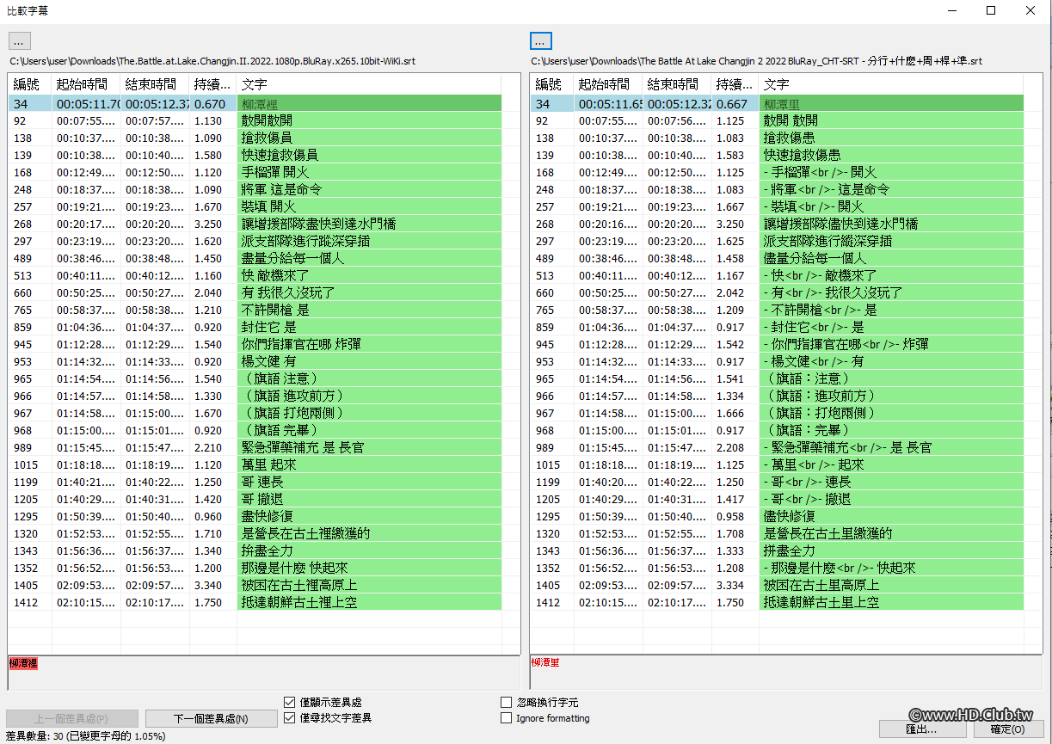
Task: Click 匯出... export button
Action: (921, 729)
